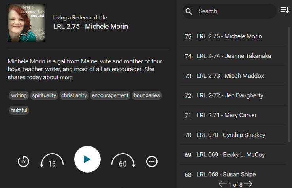Click the 'boundaries' tag
The height and width of the screenshot is (188, 292).
coord(147,95)
